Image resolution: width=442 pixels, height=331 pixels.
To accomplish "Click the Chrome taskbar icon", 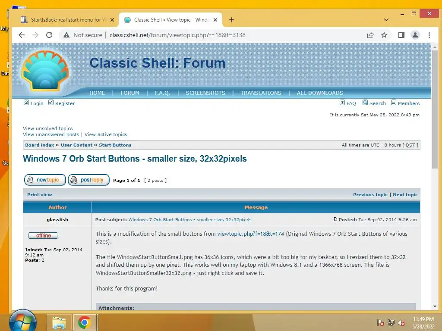I will pos(85,322).
